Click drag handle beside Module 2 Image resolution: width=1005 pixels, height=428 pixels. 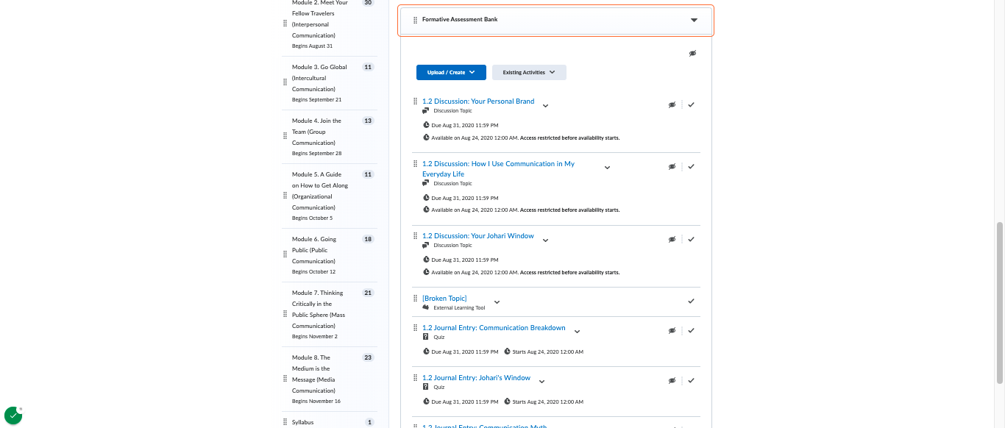[285, 24]
